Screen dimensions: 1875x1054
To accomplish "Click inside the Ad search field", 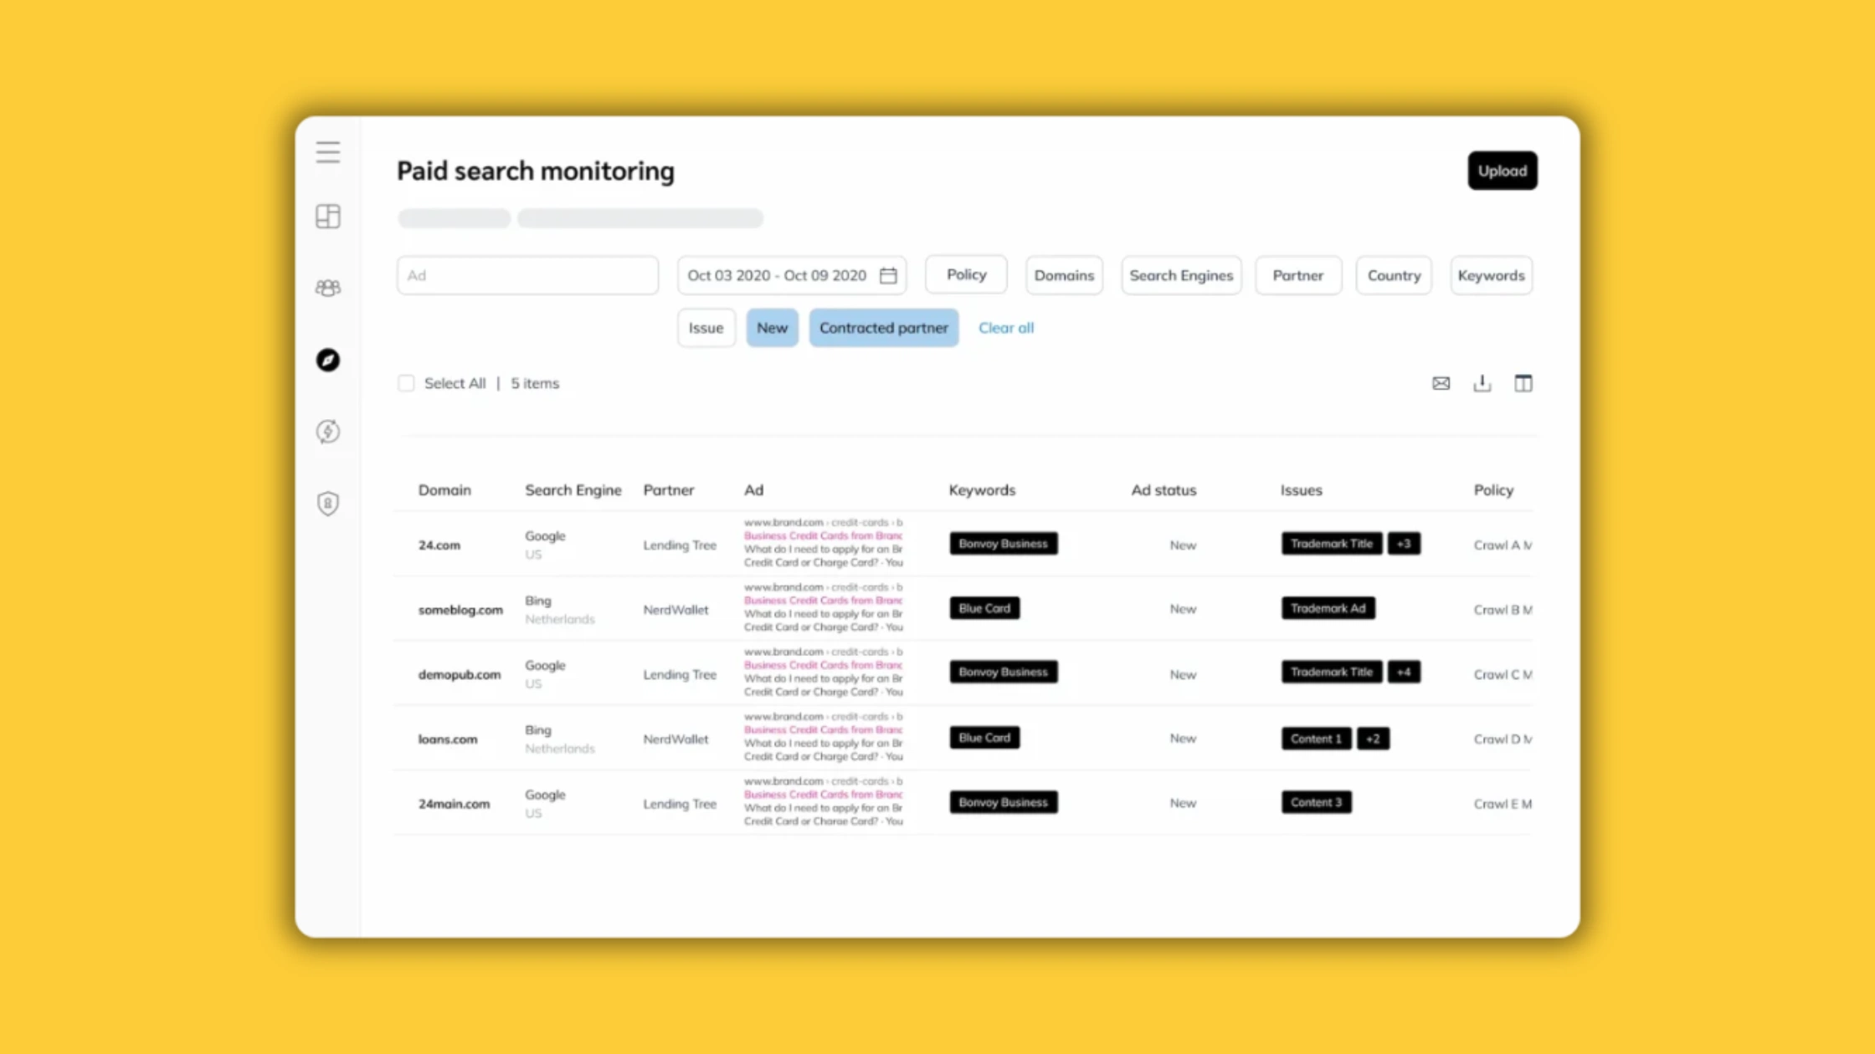I will tap(527, 274).
